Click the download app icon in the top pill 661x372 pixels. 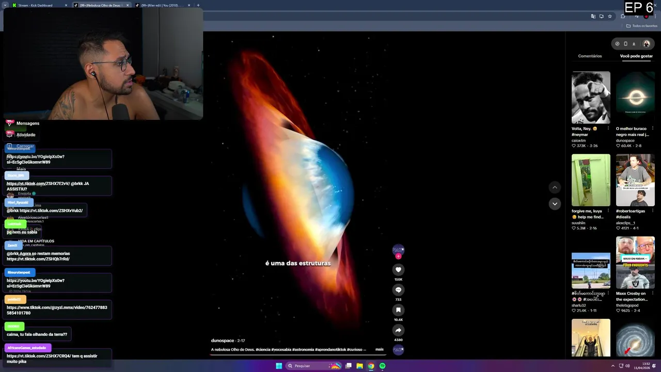[634, 44]
